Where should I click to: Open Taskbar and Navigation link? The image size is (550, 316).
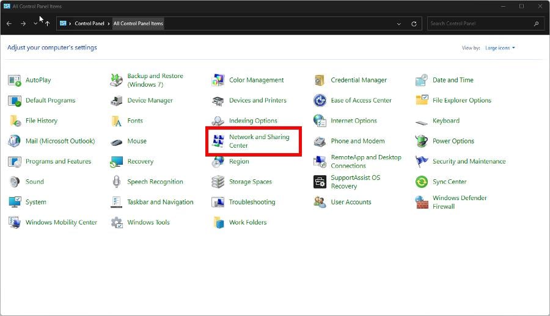[160, 202]
